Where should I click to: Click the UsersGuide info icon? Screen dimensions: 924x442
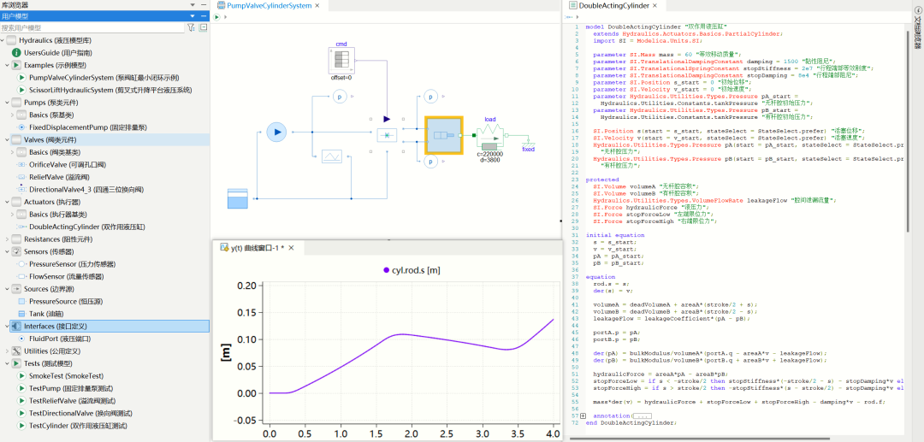tap(16, 53)
